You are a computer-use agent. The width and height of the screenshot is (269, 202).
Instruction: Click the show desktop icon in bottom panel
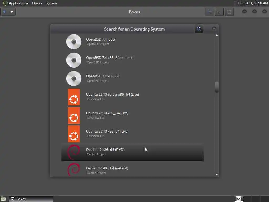tap(3, 199)
